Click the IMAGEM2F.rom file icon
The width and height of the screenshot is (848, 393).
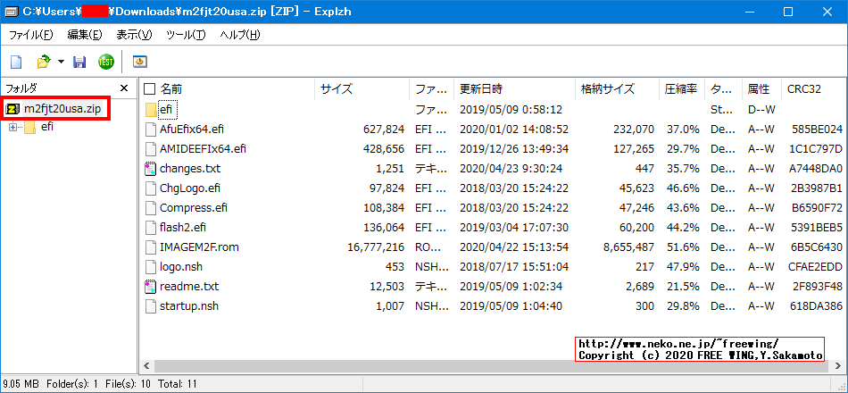(x=151, y=247)
